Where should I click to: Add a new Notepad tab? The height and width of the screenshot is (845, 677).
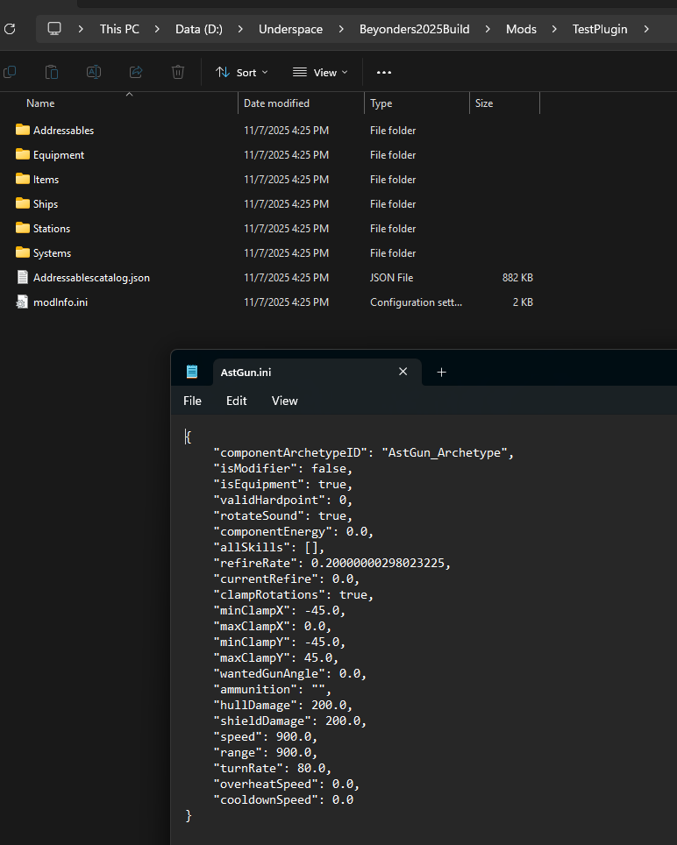coord(441,373)
